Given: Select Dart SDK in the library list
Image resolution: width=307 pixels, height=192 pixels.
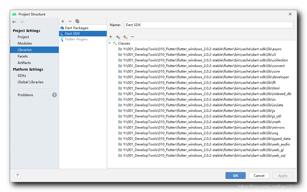Looking at the screenshot, I should (83, 34).
